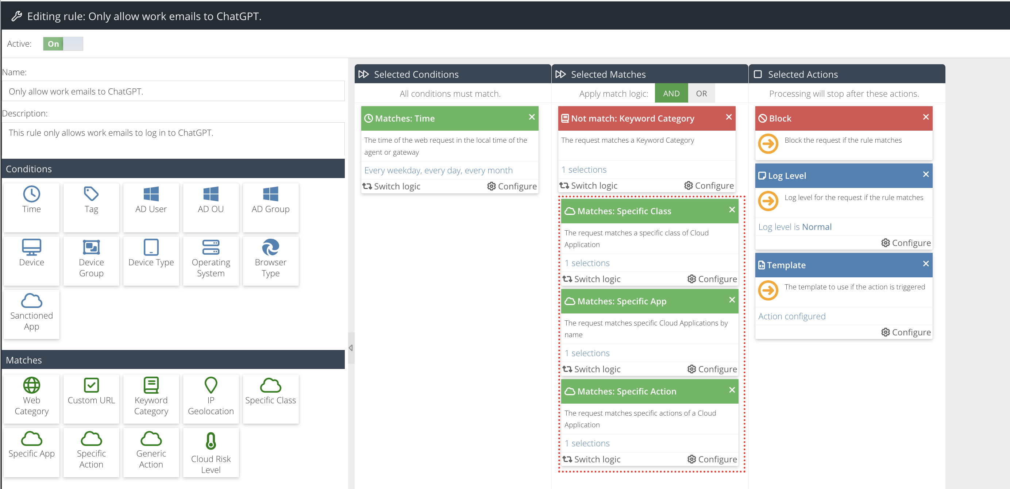Open 'Log level is Normal' link
Viewport: 1010px width, 489px height.
point(795,227)
